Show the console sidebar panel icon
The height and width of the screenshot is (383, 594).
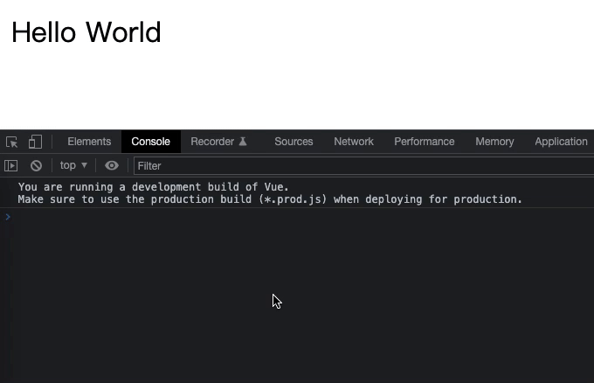click(11, 166)
